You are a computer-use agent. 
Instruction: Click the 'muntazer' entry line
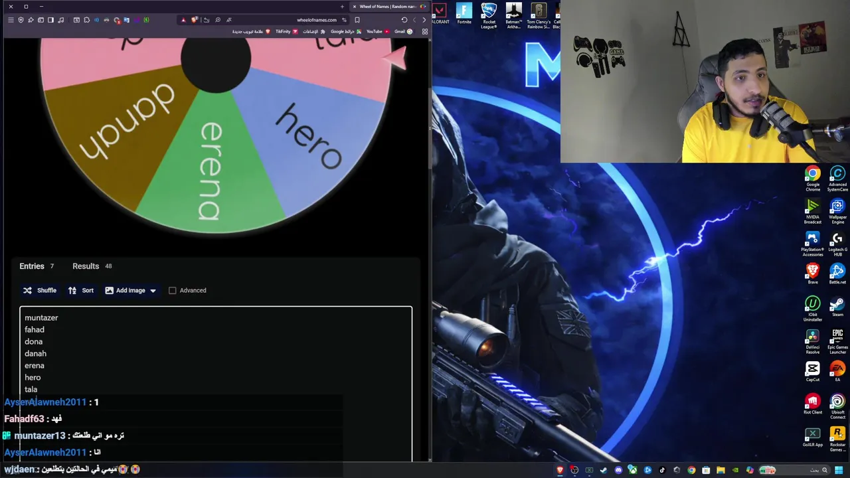41,318
